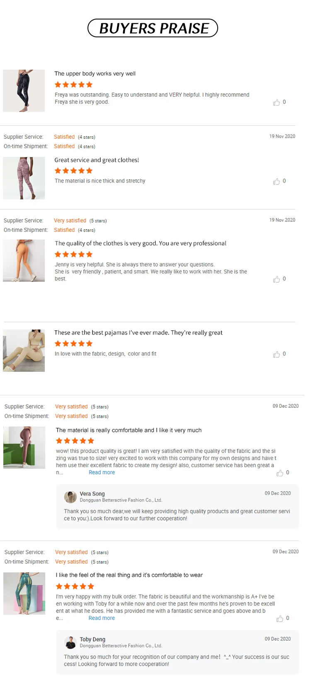
Task: Click Dongguan Betteractive company name under Vera Song
Action: tap(121, 500)
